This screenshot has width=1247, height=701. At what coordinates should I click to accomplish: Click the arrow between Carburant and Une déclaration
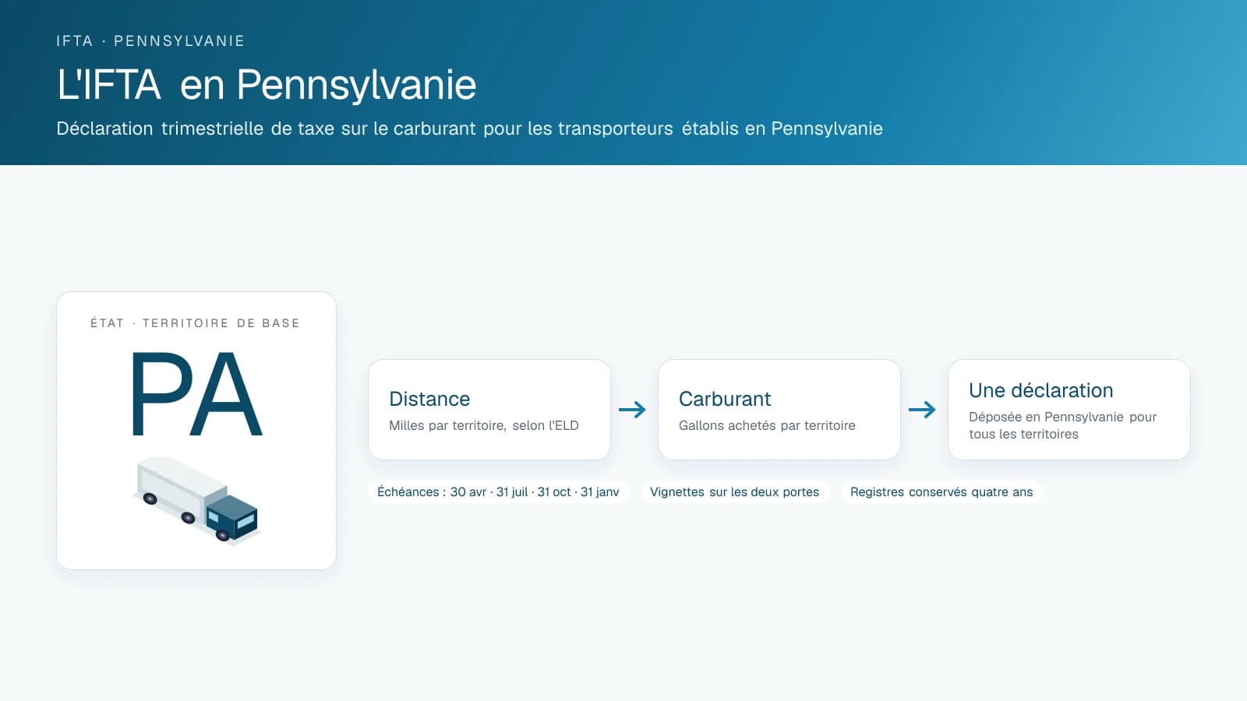click(x=923, y=410)
